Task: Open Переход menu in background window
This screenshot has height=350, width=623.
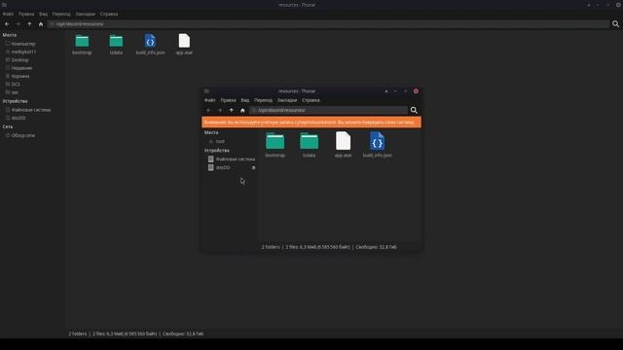Action: [x=61, y=14]
